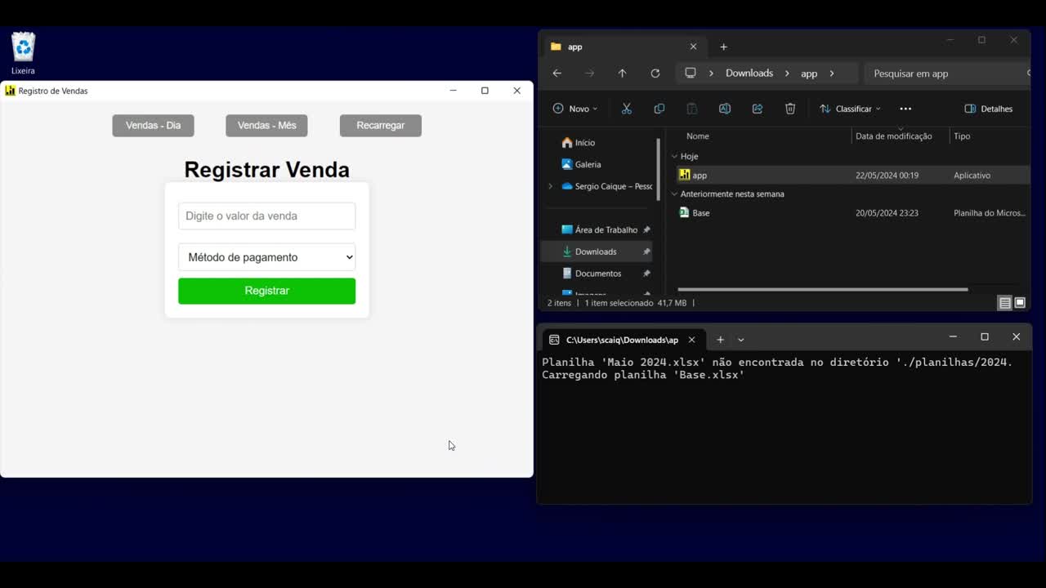
Task: Go up one folder level in Explorer
Action: [x=622, y=73]
